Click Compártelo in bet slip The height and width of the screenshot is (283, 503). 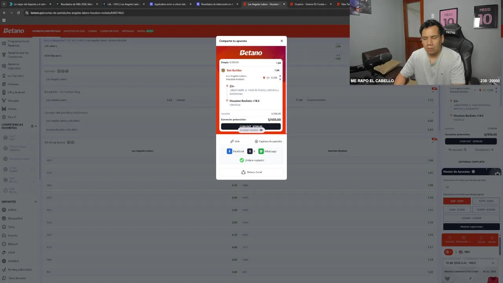484,150
